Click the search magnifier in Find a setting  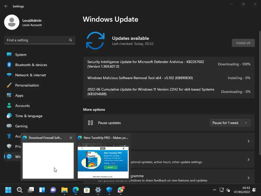click(x=71, y=40)
